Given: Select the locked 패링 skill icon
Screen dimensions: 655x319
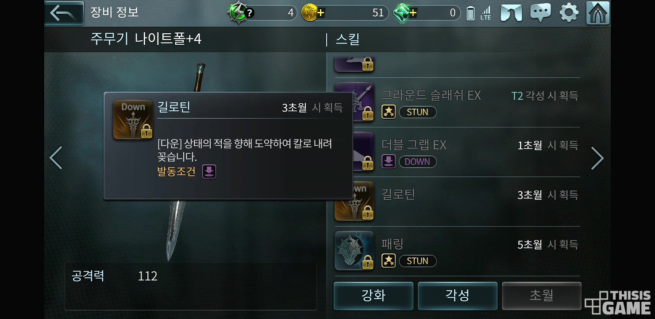Looking at the screenshot, I should (354, 250).
